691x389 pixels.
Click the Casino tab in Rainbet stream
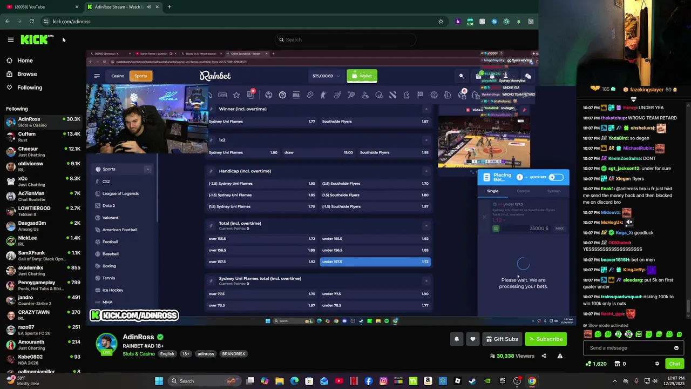pyautogui.click(x=118, y=76)
